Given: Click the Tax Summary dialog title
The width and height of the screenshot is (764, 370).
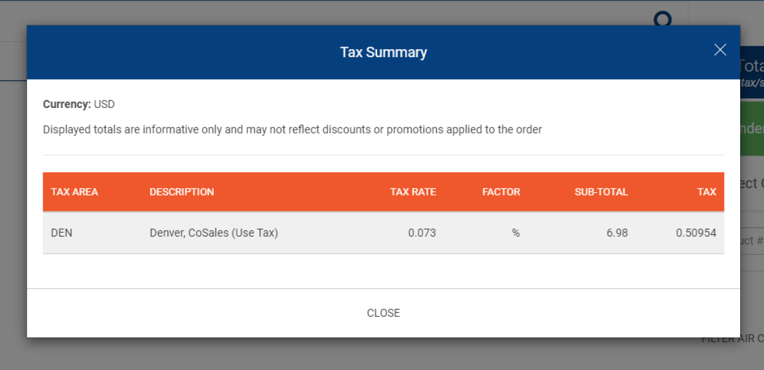Looking at the screenshot, I should pos(383,52).
